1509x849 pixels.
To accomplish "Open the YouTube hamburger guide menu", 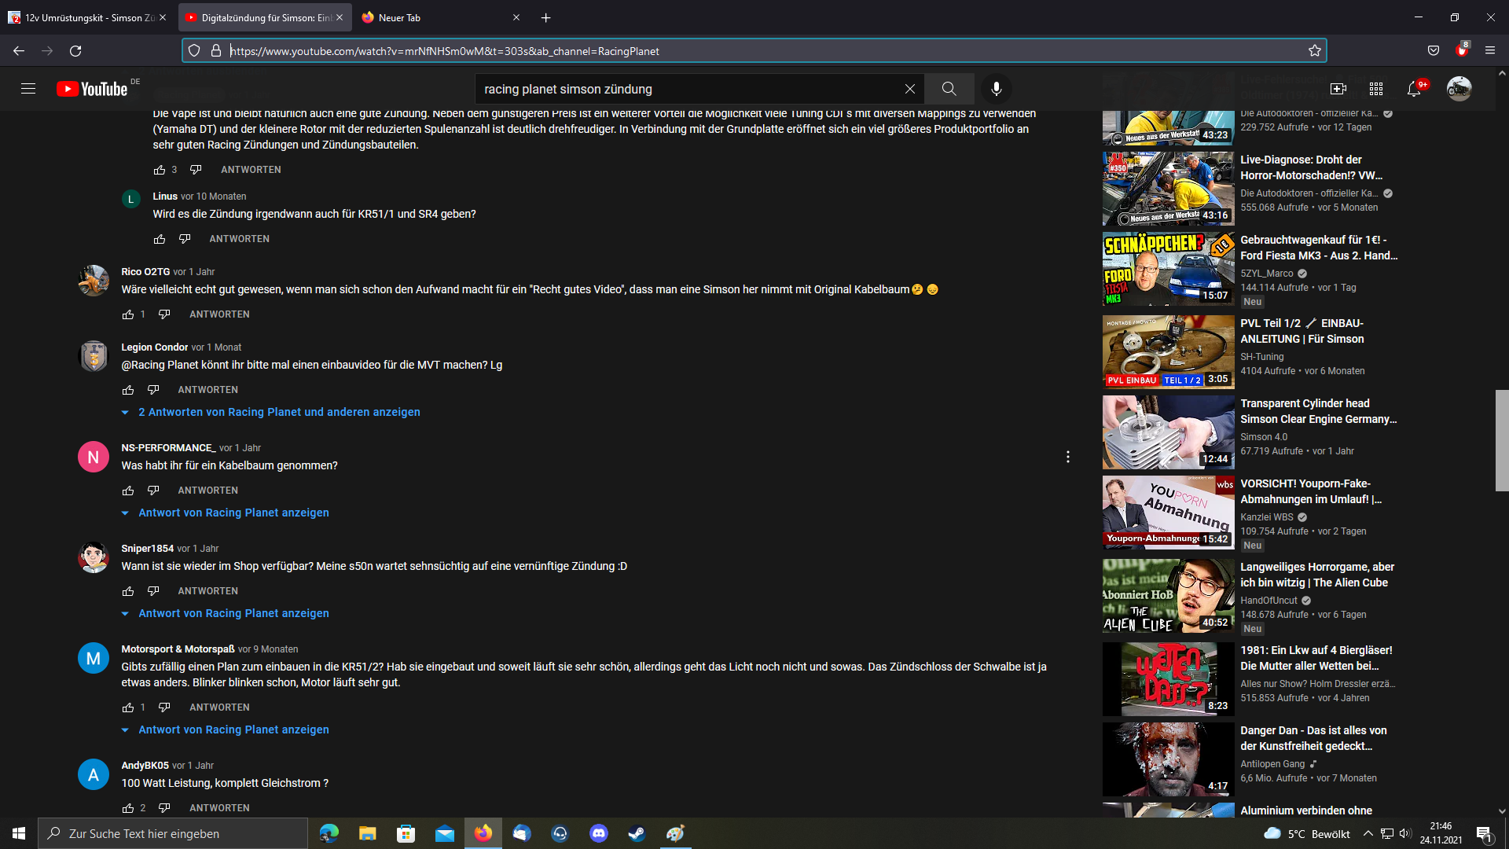I will coord(28,89).
